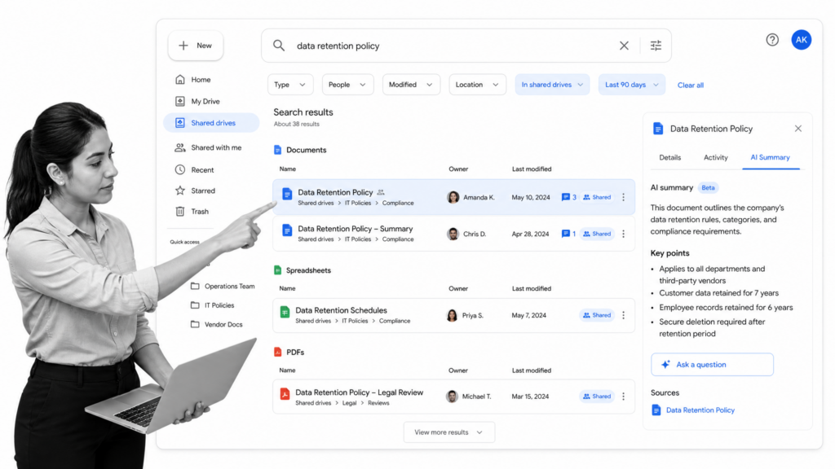Click Amanda K. owner avatar

[453, 197]
